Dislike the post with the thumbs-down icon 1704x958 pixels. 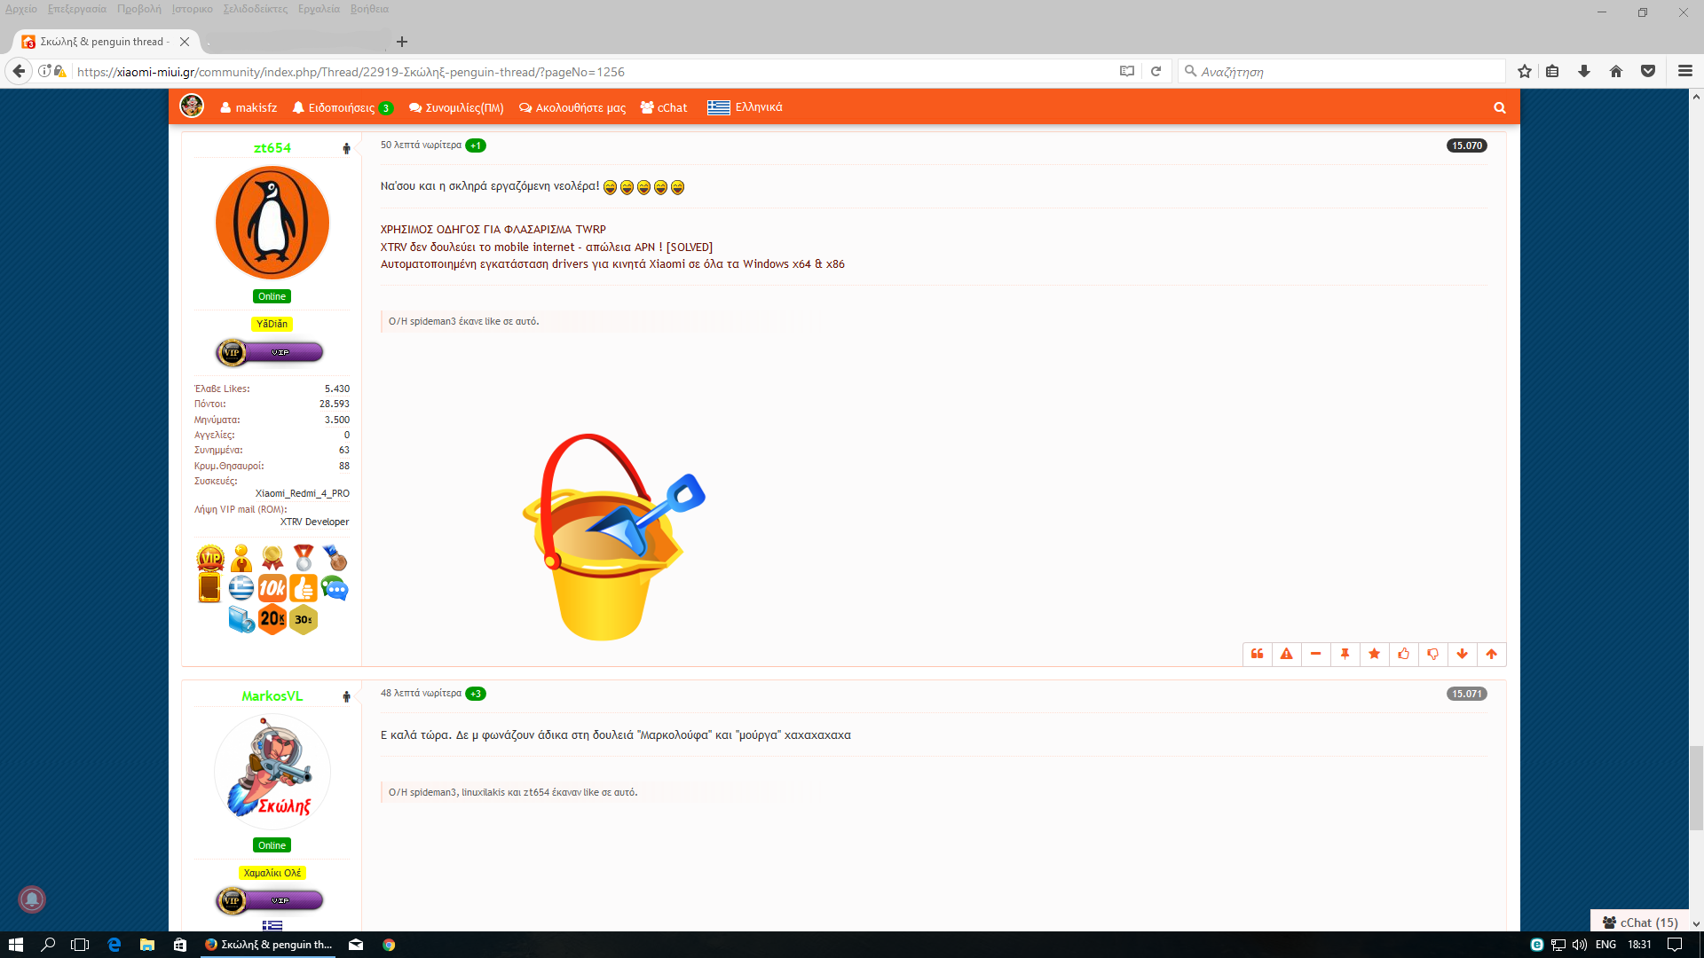(1432, 654)
